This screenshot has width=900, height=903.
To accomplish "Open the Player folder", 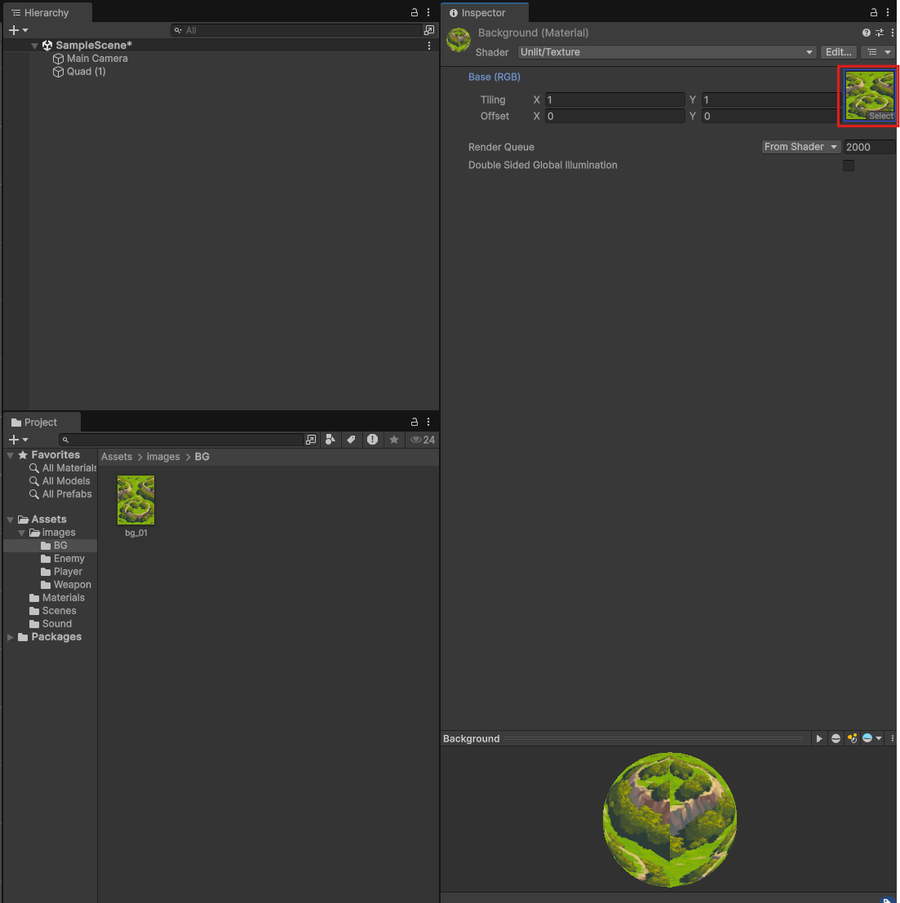I will tap(62, 571).
